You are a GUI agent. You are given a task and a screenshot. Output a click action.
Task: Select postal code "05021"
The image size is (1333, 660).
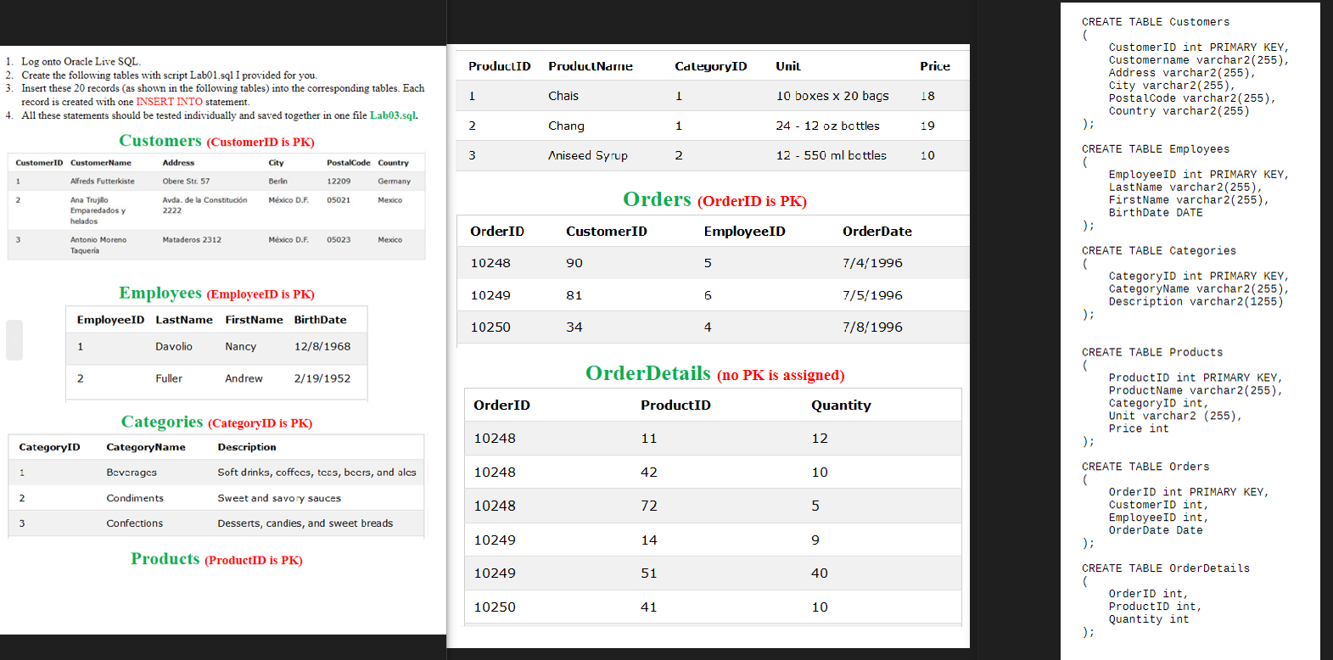pos(339,200)
